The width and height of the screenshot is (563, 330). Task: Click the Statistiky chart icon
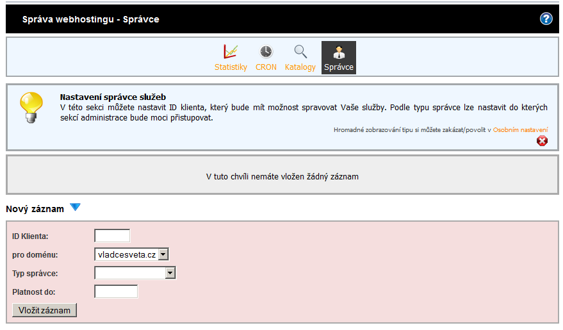231,52
